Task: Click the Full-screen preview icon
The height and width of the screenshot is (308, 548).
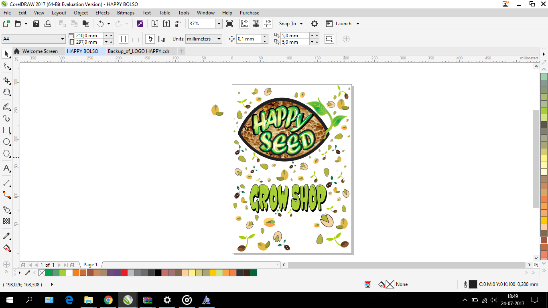Action: click(x=229, y=24)
